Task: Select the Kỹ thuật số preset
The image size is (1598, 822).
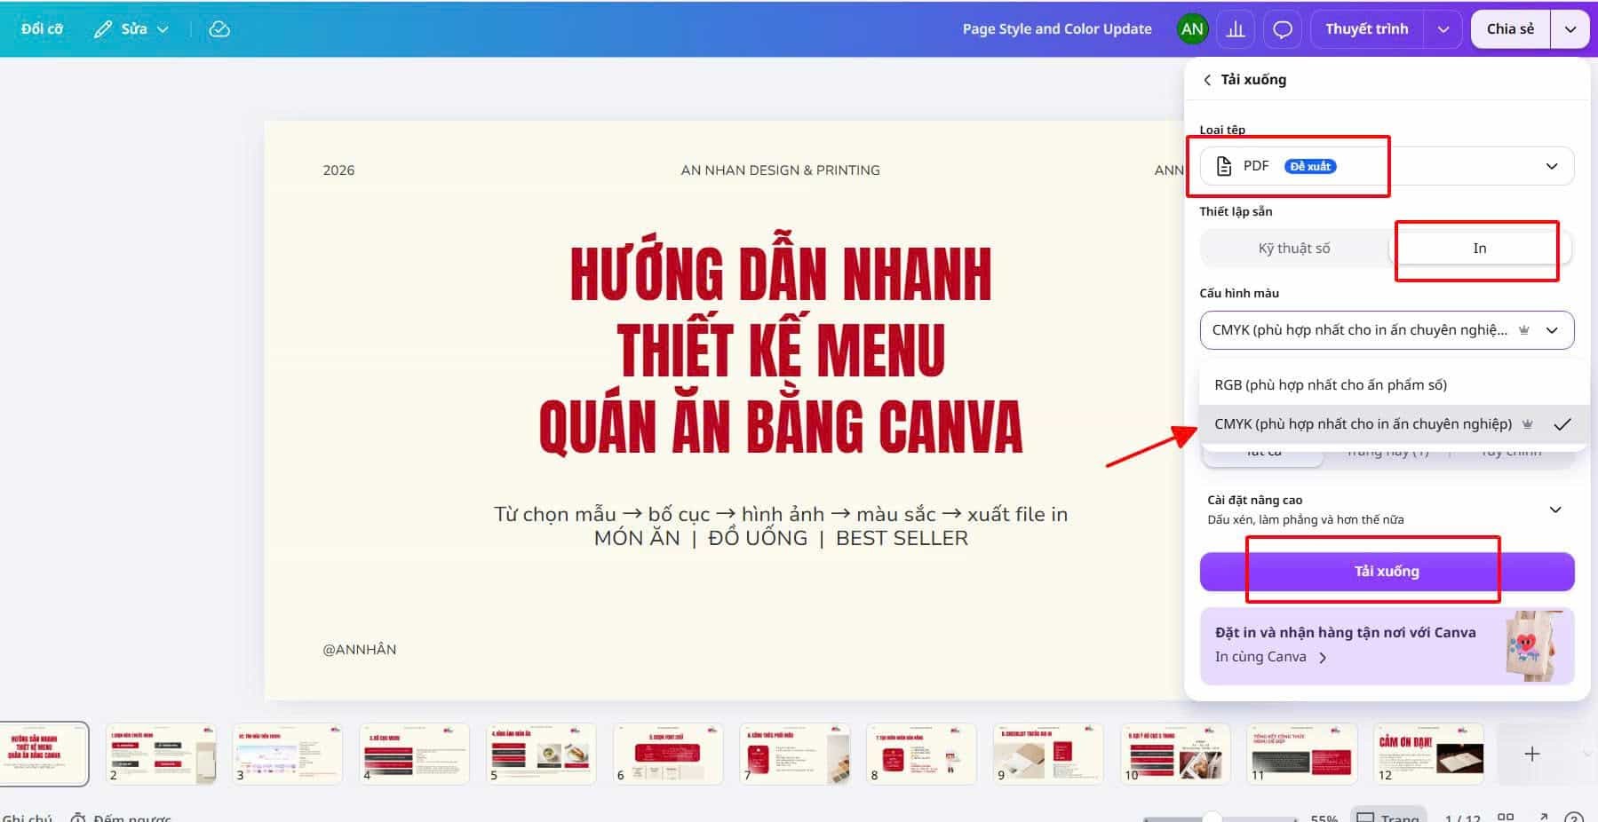Action: tap(1294, 249)
